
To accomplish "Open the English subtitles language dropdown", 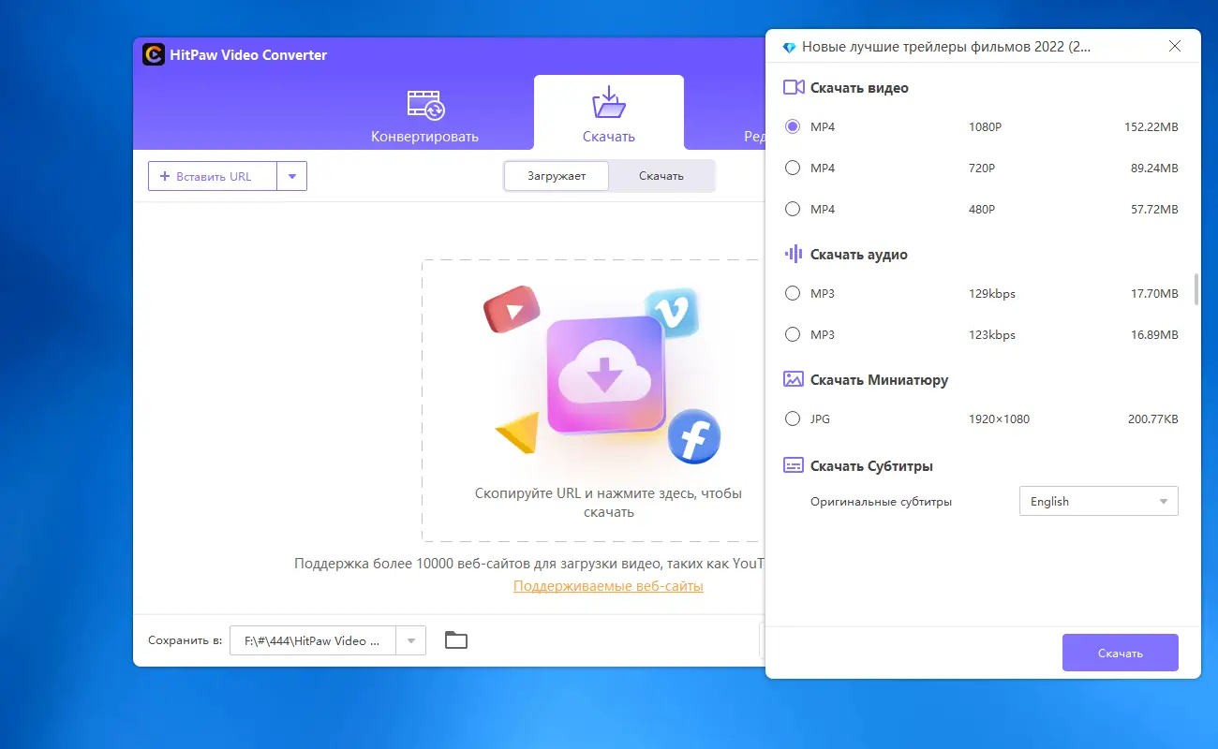I will point(1098,501).
